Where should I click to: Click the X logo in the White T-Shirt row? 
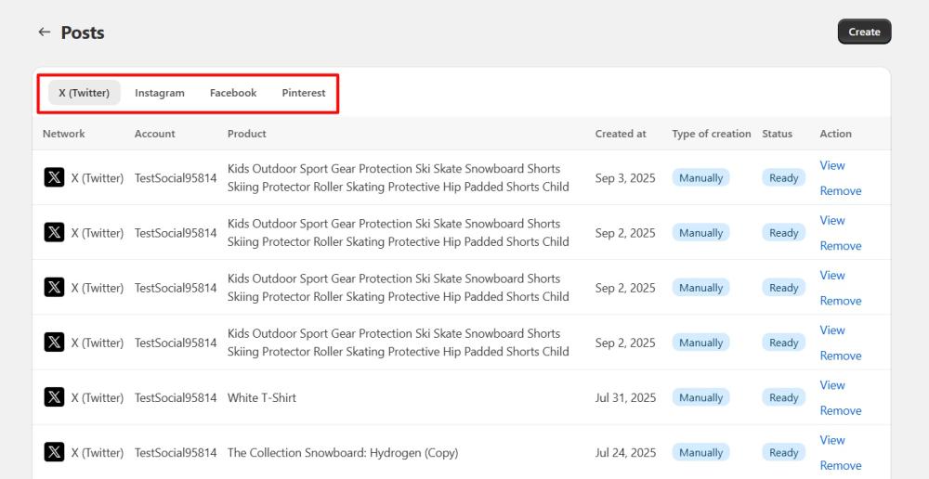tap(55, 397)
